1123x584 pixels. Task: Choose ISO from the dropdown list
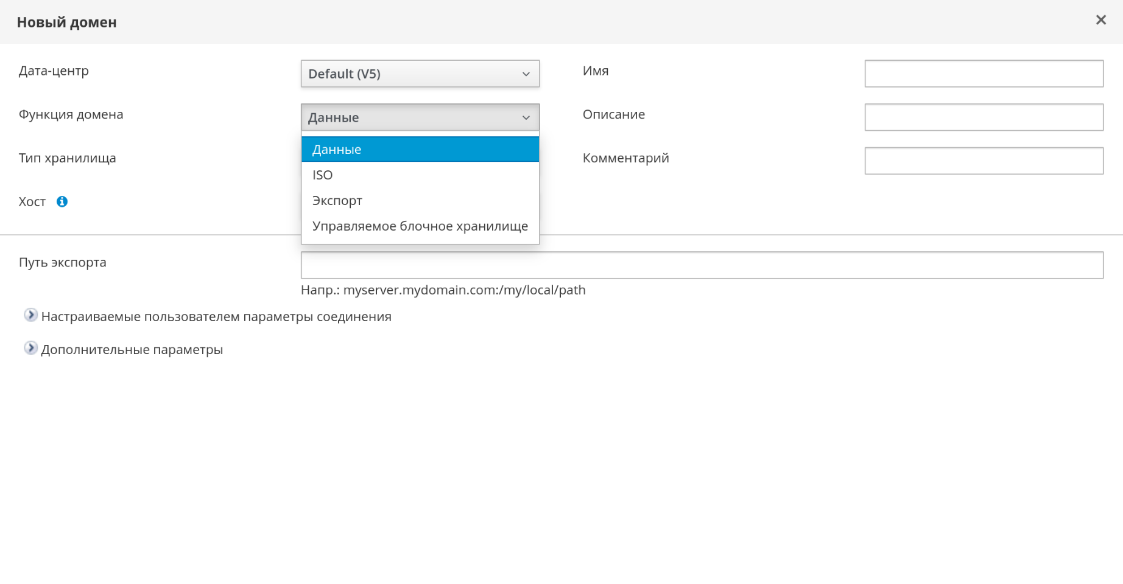pos(323,175)
